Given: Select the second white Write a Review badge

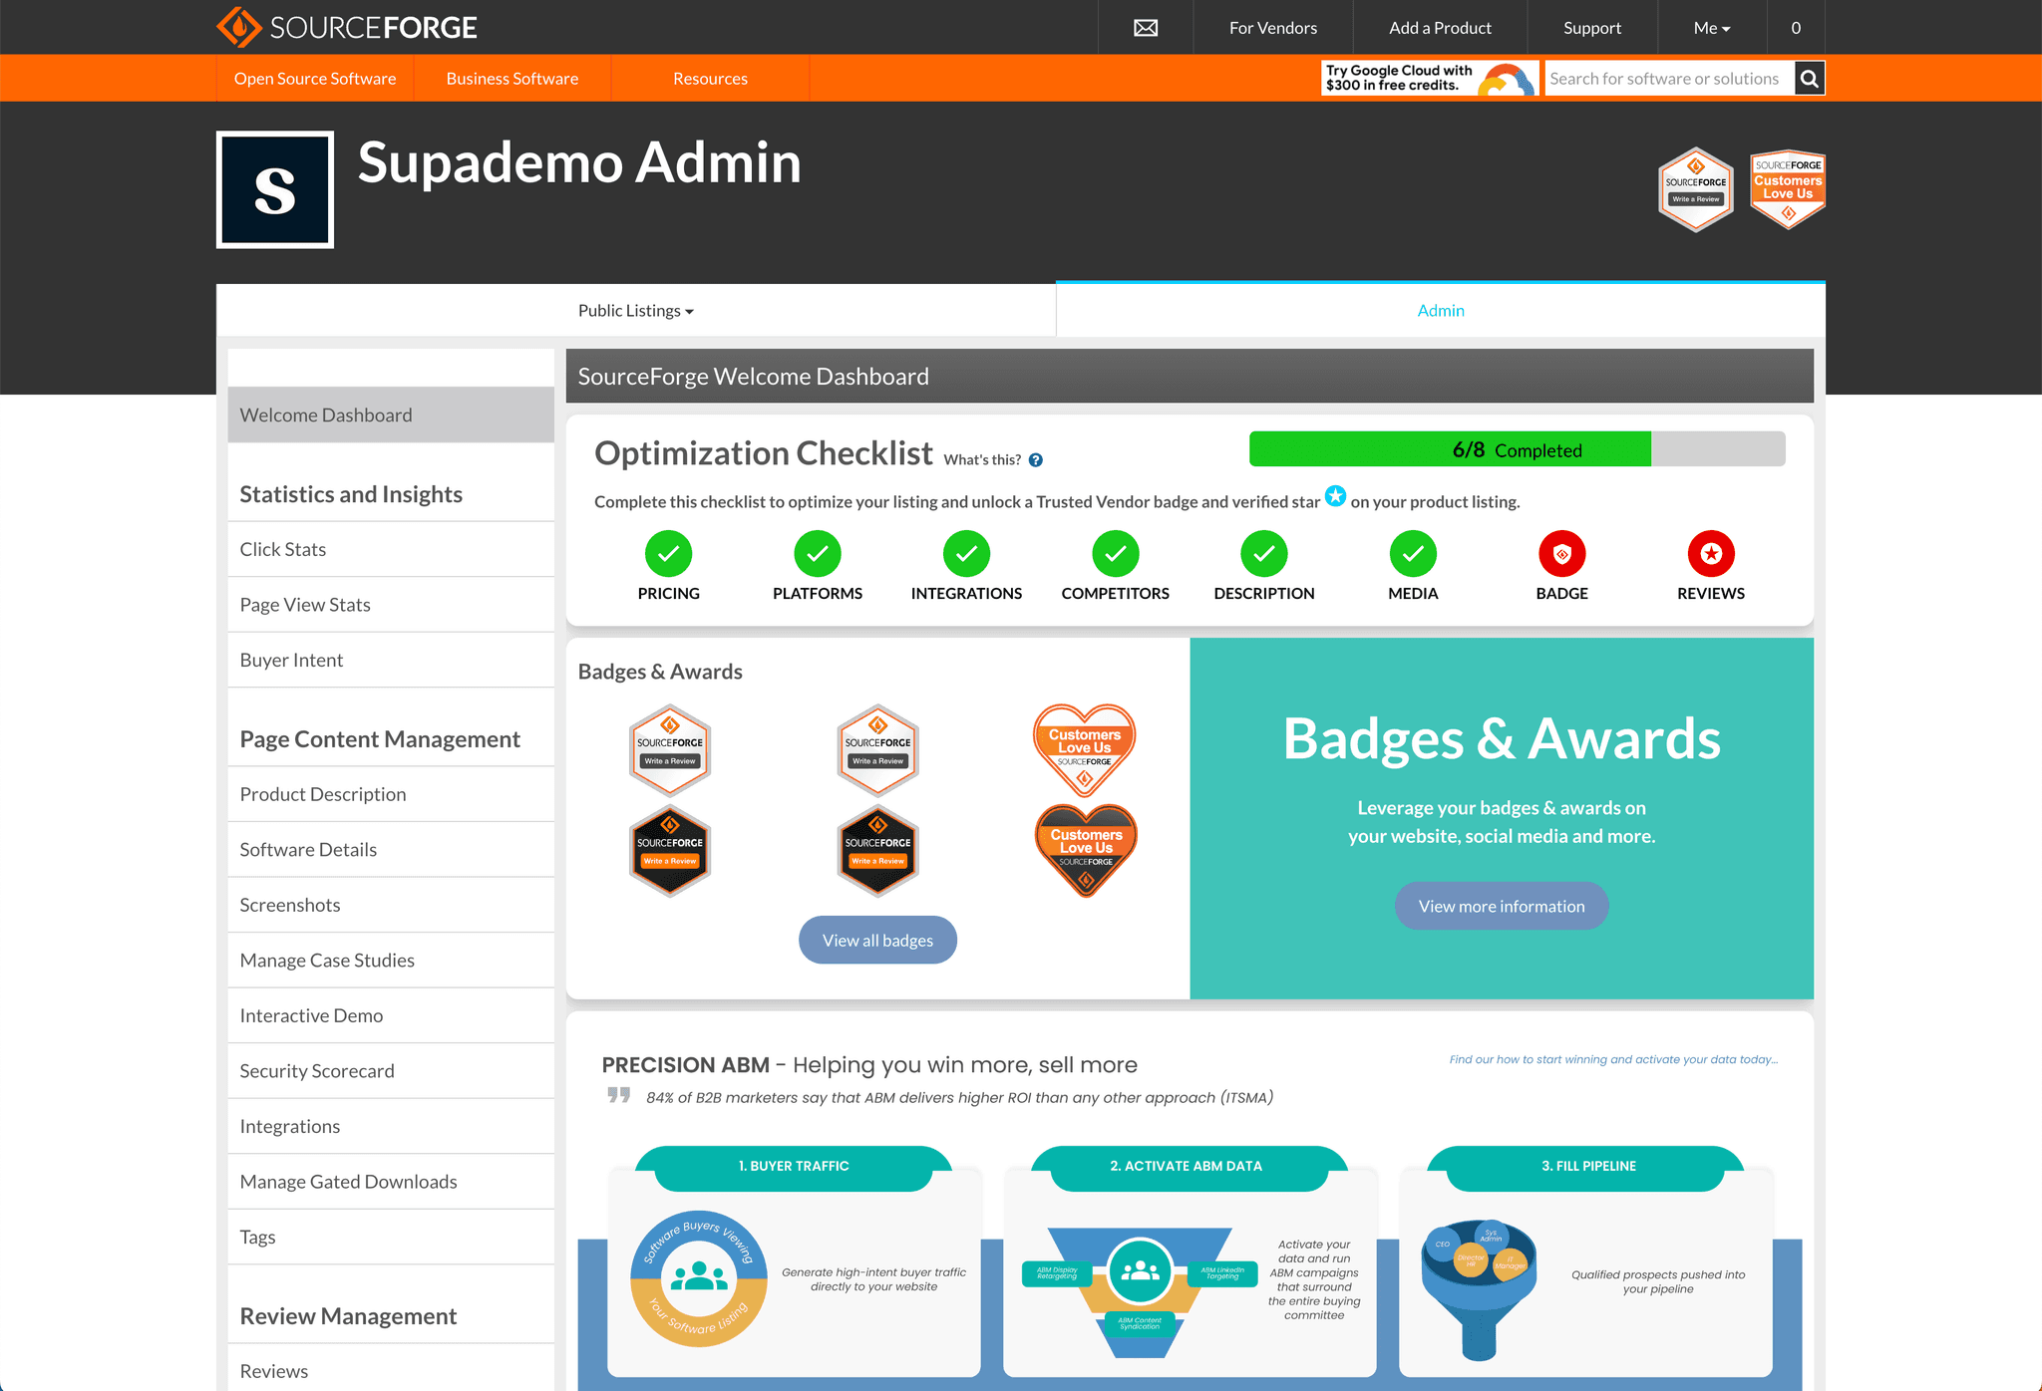Looking at the screenshot, I should point(877,749).
